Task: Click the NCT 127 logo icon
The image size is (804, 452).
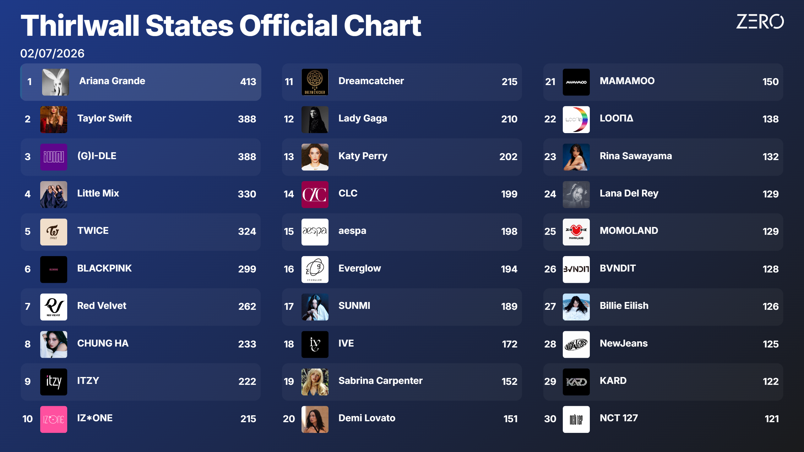Action: pyautogui.click(x=576, y=419)
